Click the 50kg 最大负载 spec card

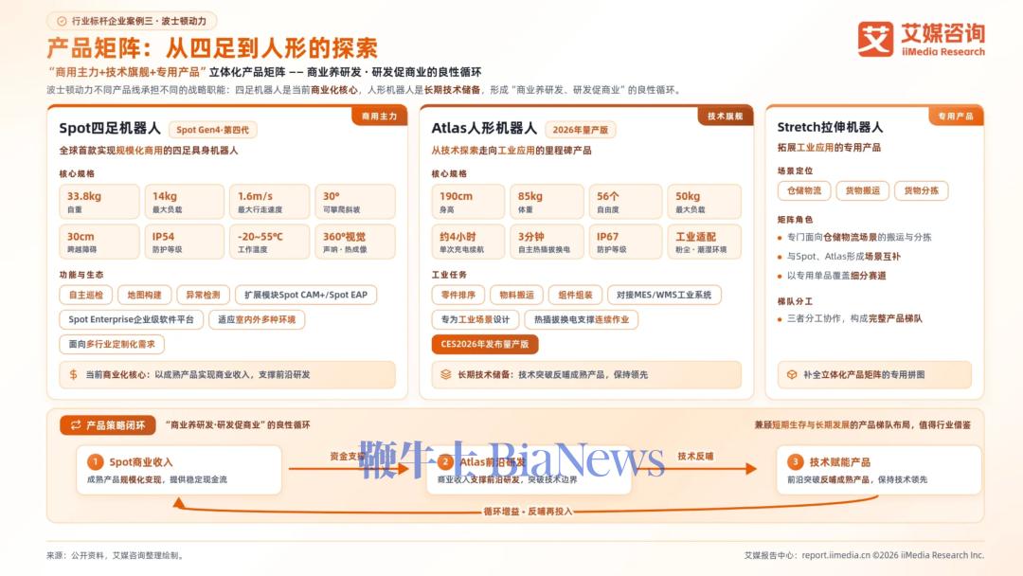point(705,202)
